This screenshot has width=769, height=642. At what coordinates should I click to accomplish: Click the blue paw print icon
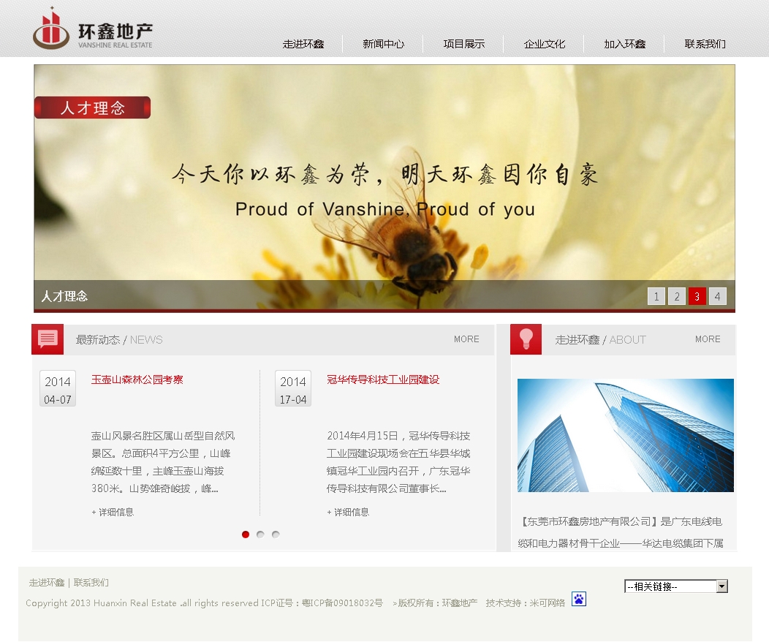coord(578,600)
